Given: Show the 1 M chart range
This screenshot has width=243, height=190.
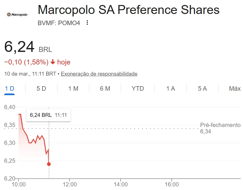Looking at the screenshot, I should [73, 89].
